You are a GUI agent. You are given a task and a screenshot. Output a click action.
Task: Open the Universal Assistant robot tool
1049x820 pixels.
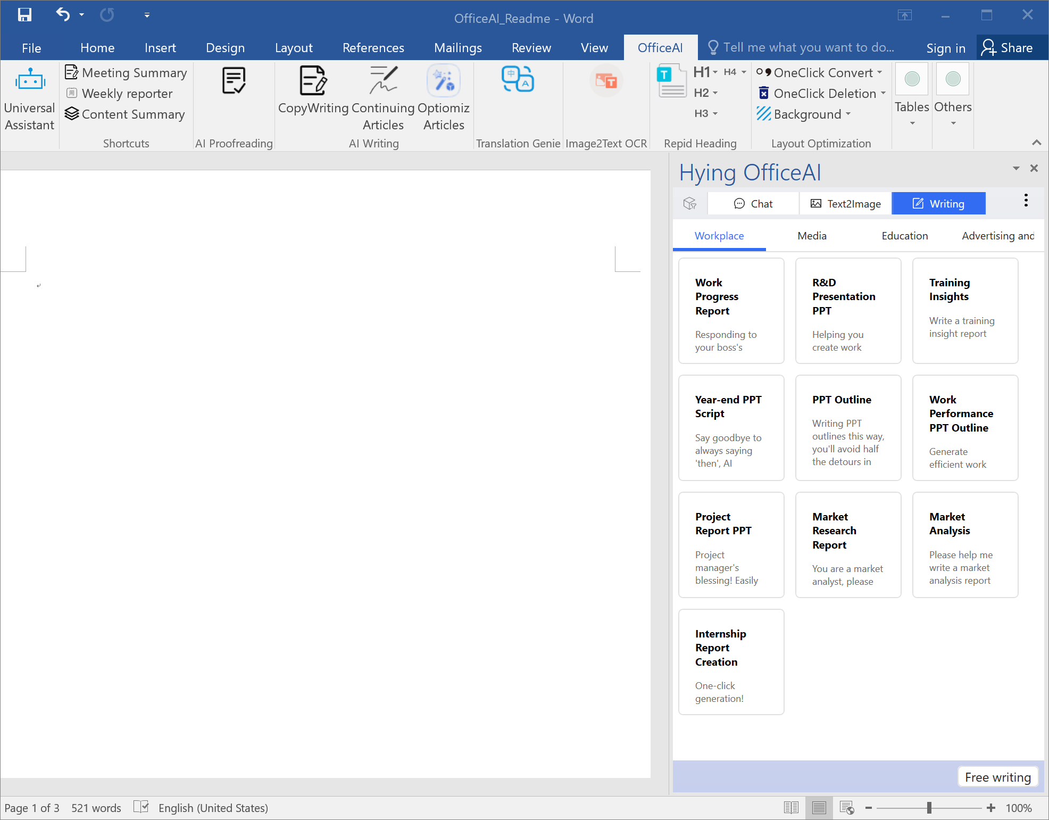pos(30,98)
